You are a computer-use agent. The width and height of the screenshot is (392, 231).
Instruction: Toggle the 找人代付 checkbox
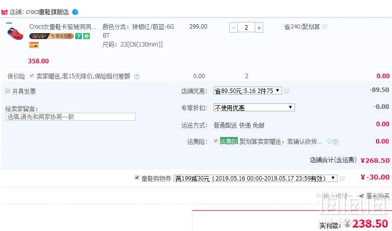[x=319, y=195]
